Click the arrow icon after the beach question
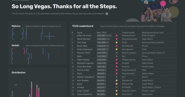 107,14
